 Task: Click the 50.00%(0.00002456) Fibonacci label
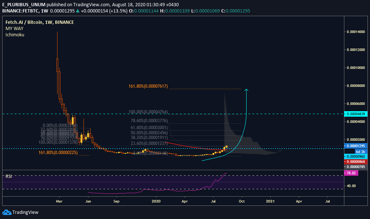point(149,133)
